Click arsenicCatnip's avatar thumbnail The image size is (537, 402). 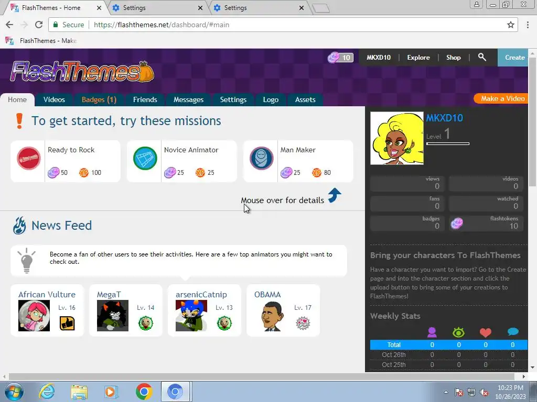[191, 316]
